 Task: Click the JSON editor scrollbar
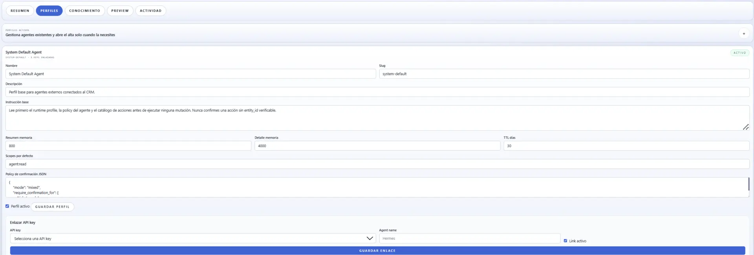point(749,184)
